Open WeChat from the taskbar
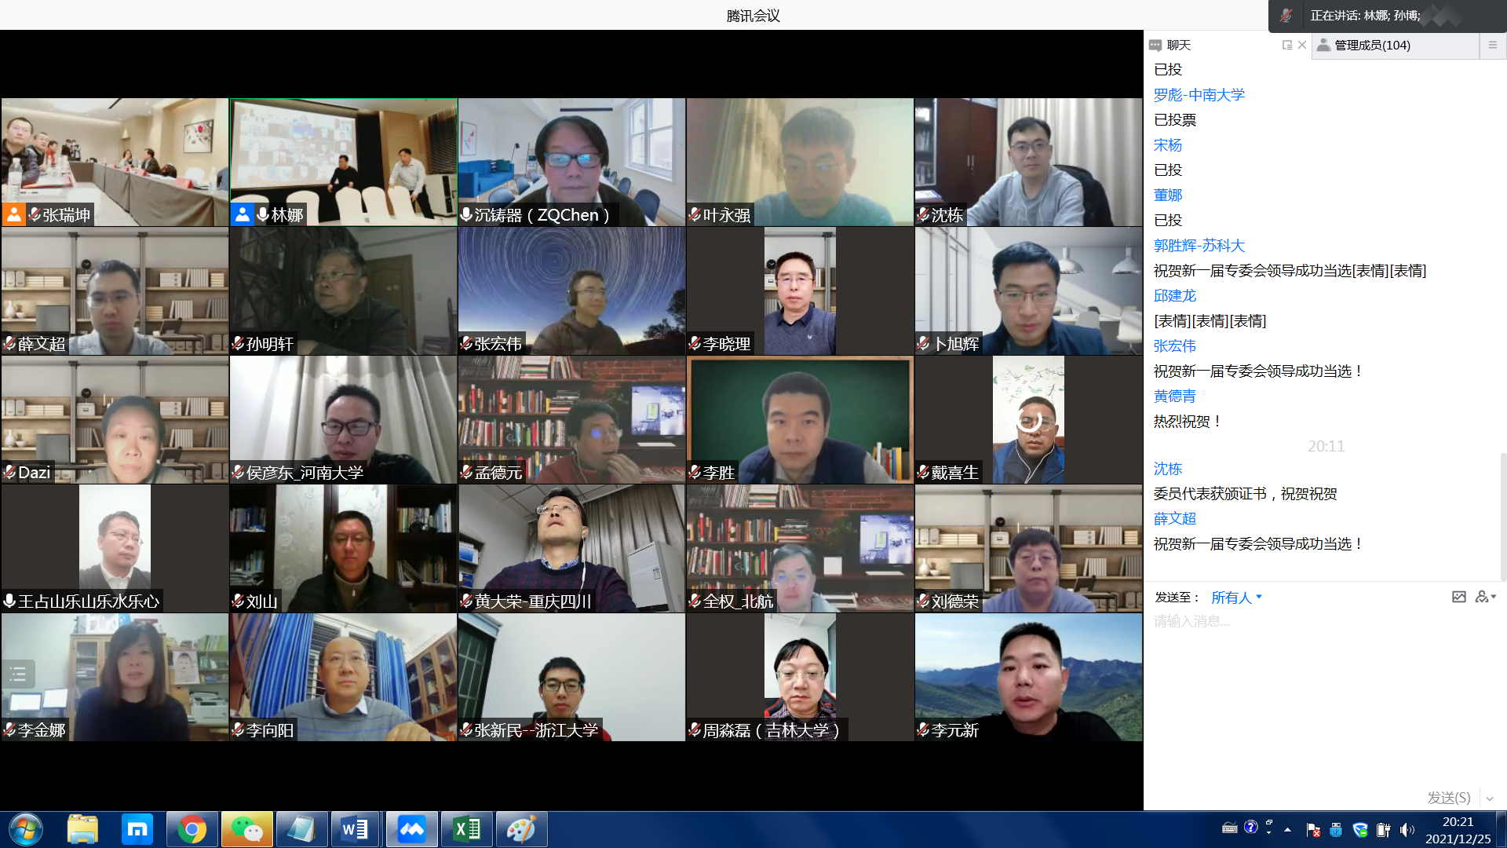Screen dimensions: 1507x848 (246, 829)
